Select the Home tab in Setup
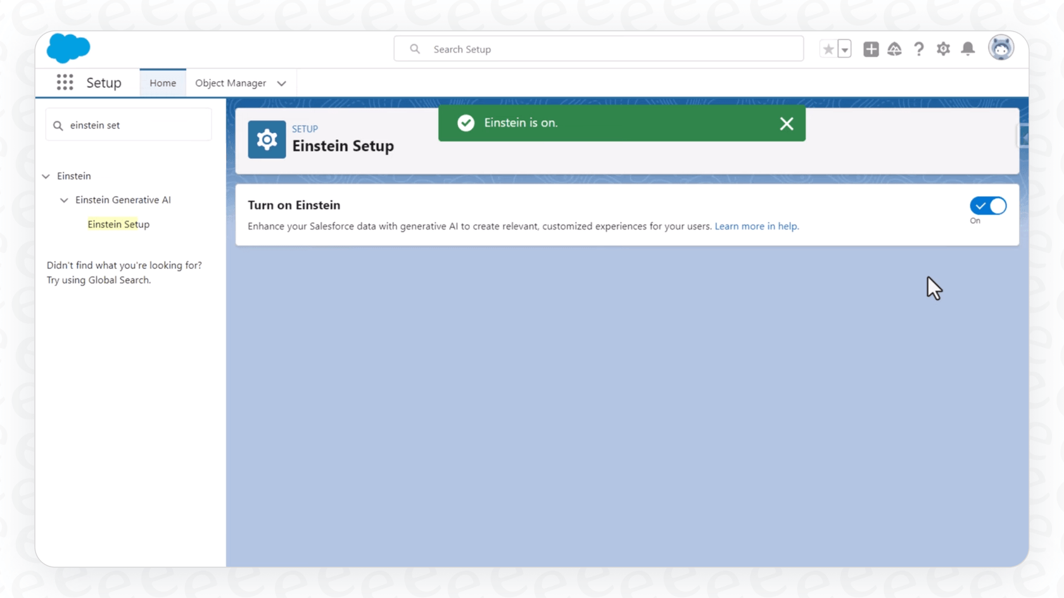Screen dimensions: 1064x598 pyautogui.click(x=162, y=83)
